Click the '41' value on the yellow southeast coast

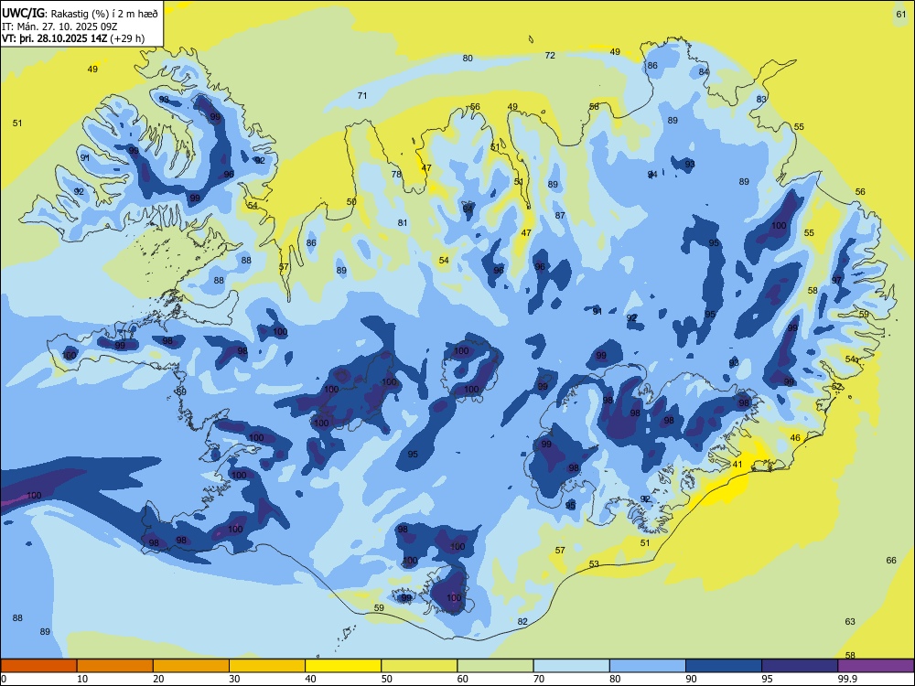[737, 465]
